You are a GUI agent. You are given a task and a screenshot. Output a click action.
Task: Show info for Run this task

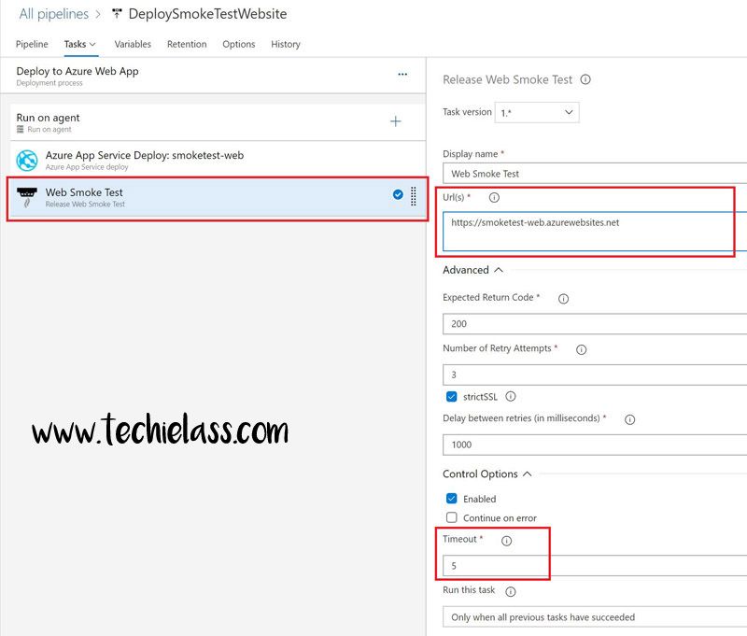[x=510, y=592]
